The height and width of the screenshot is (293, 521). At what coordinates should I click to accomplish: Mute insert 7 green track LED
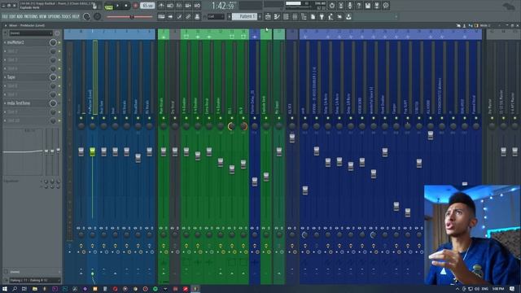[x=164, y=118]
